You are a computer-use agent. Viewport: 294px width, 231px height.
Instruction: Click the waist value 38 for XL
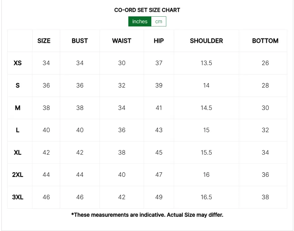(x=121, y=152)
